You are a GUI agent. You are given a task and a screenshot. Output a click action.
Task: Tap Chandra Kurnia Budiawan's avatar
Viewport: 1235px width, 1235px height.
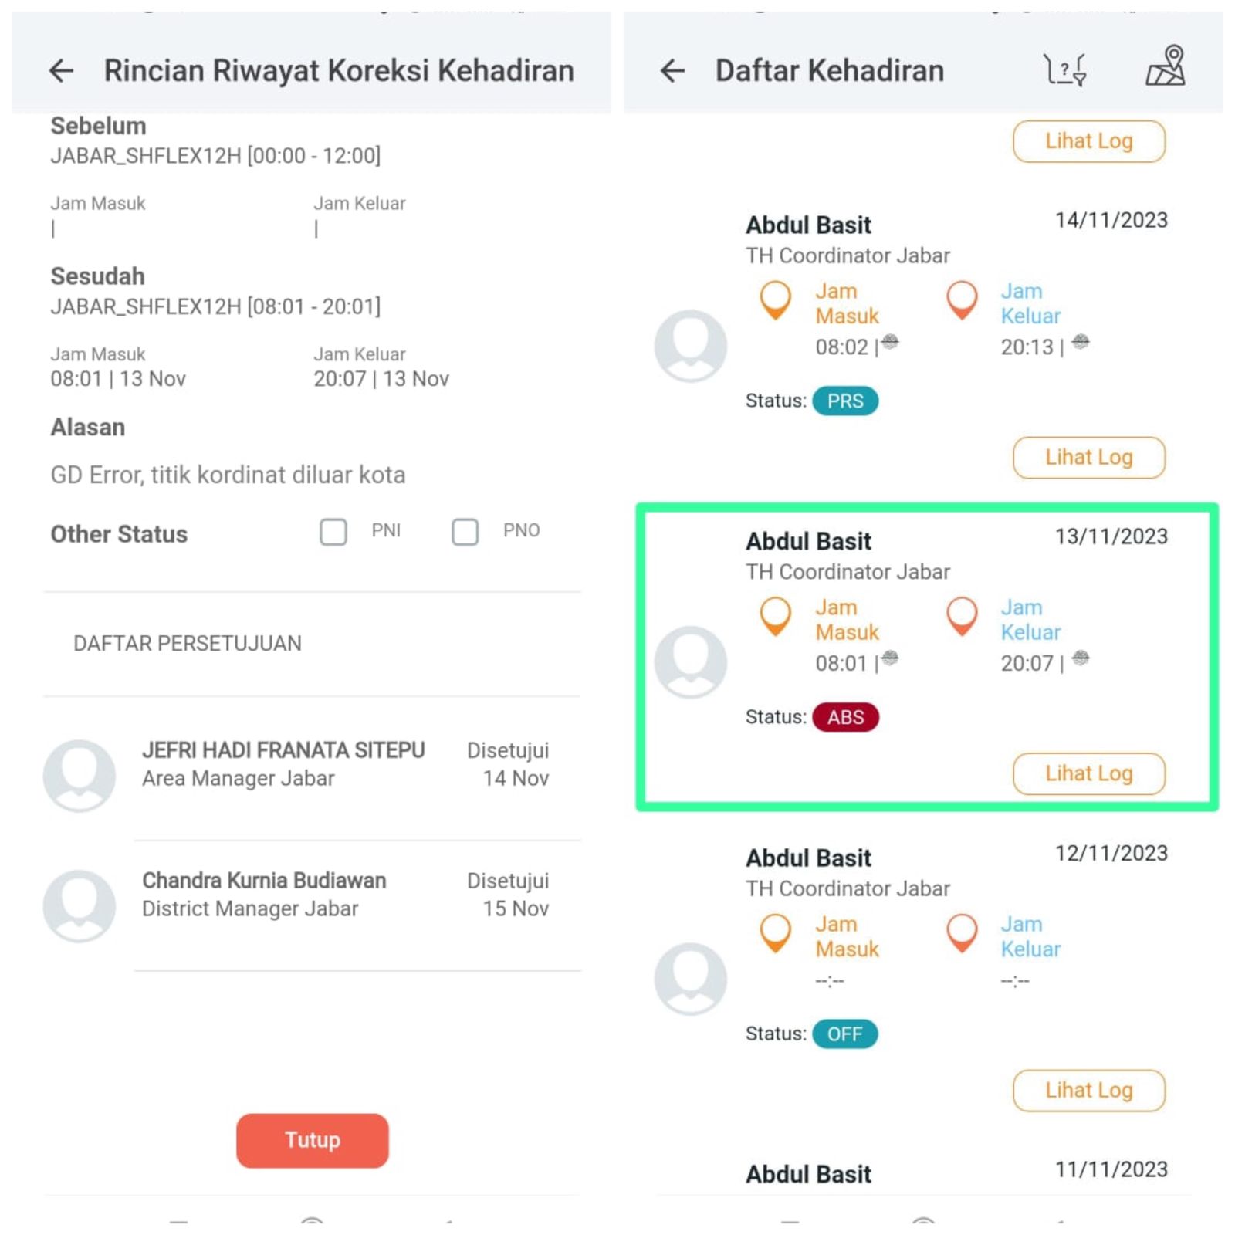point(80,905)
